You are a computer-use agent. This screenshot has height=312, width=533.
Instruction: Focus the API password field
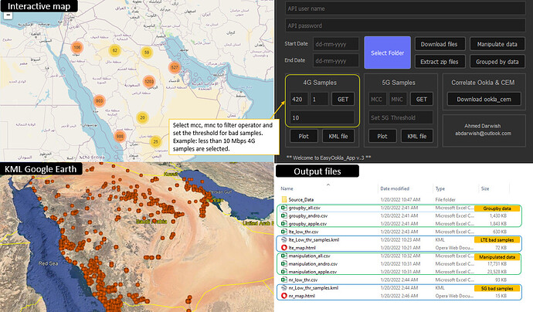(406, 25)
